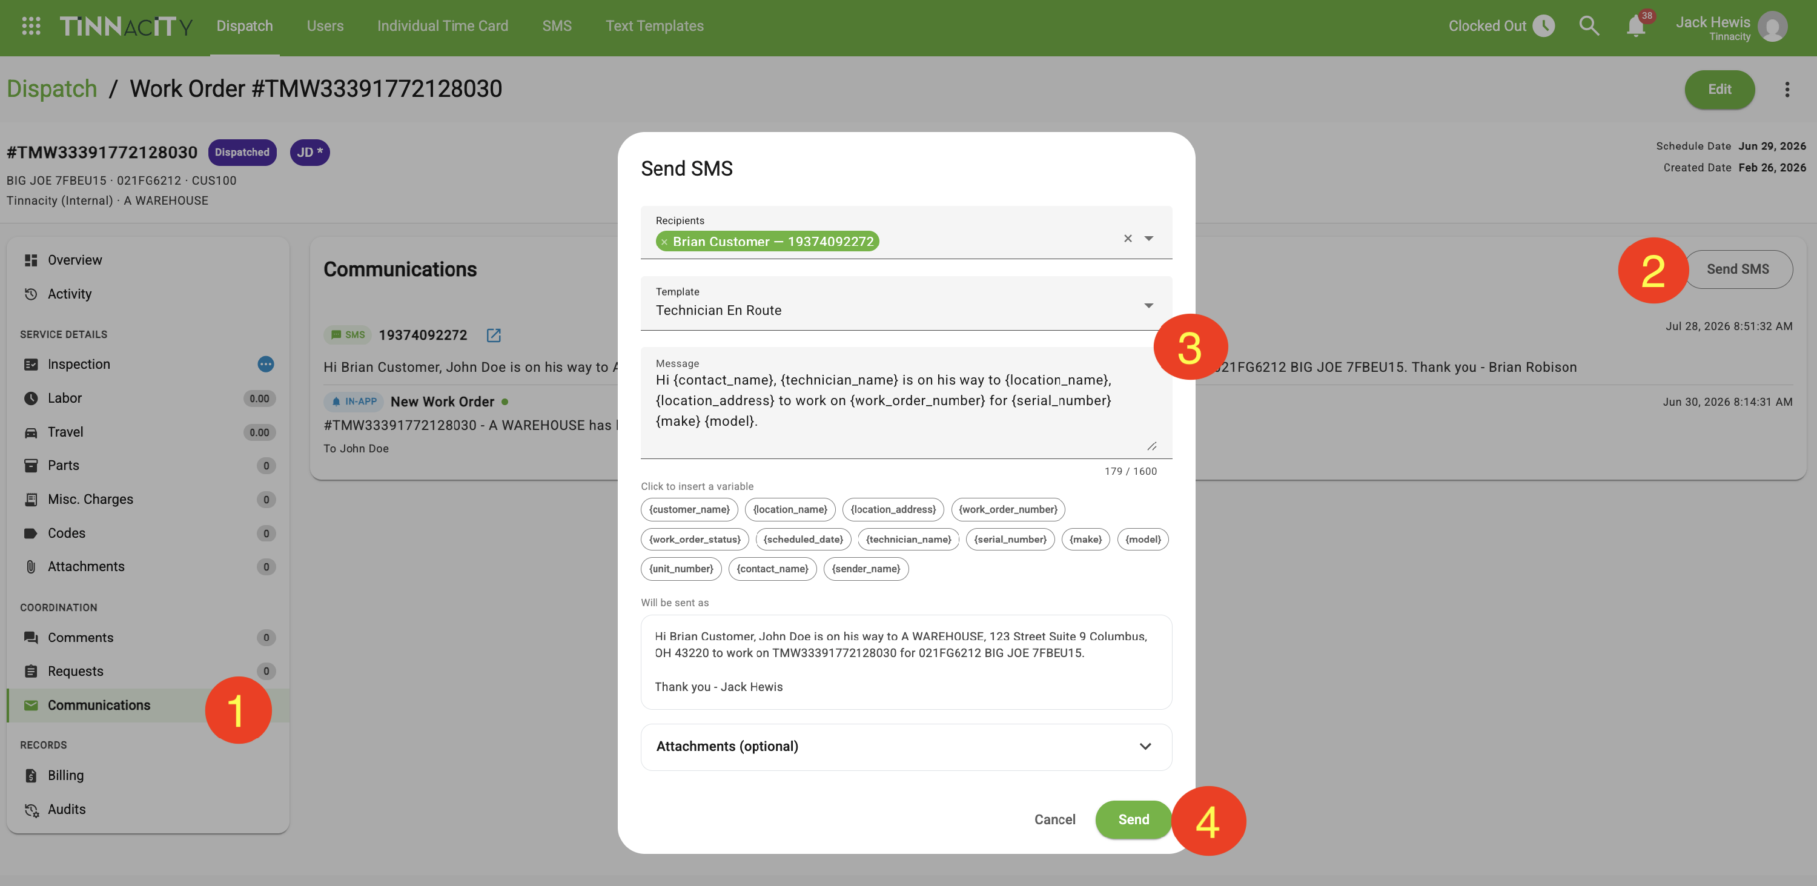The image size is (1817, 886).
Task: Cancel the Send SMS dialog
Action: (x=1054, y=820)
